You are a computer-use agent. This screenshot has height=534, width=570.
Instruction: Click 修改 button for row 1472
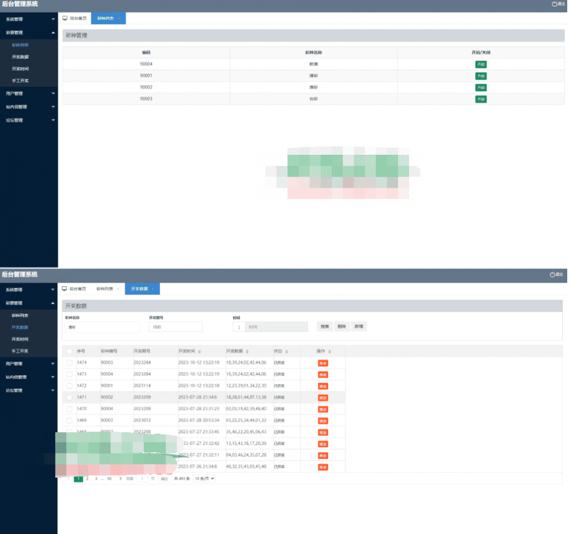pyautogui.click(x=323, y=386)
